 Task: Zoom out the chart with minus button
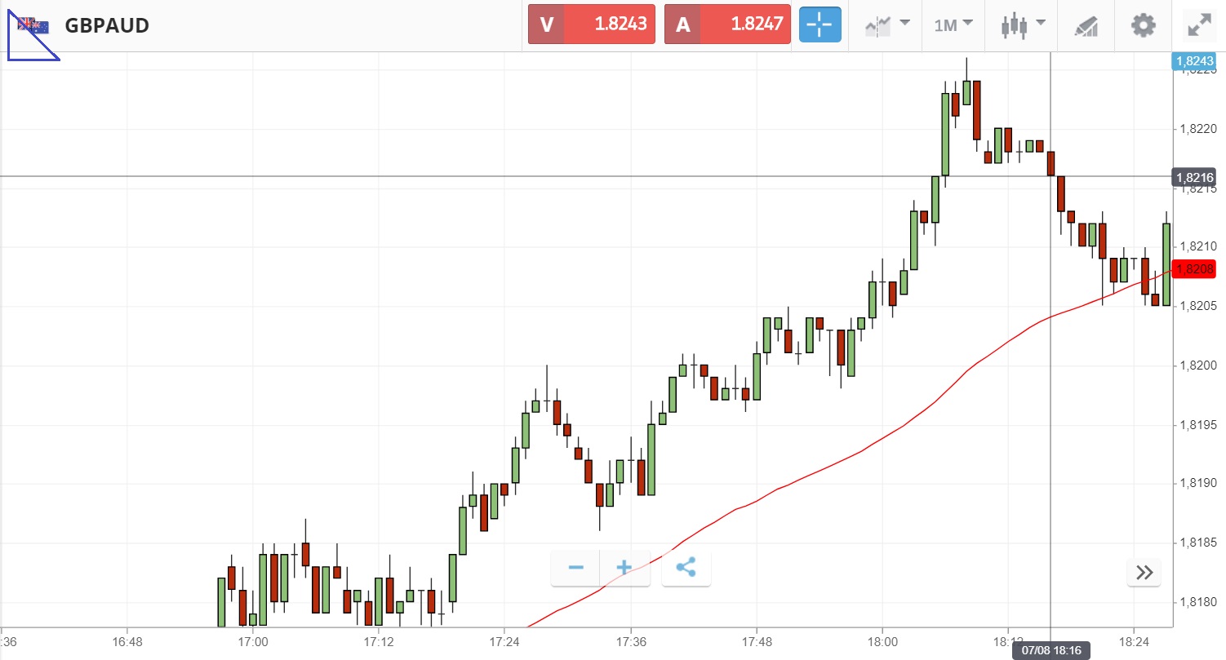click(x=575, y=568)
